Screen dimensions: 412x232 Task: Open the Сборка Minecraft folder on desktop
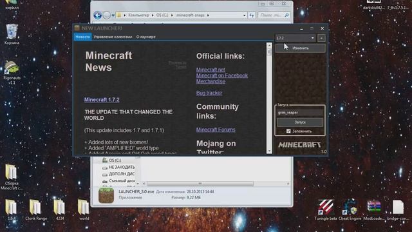(12, 177)
